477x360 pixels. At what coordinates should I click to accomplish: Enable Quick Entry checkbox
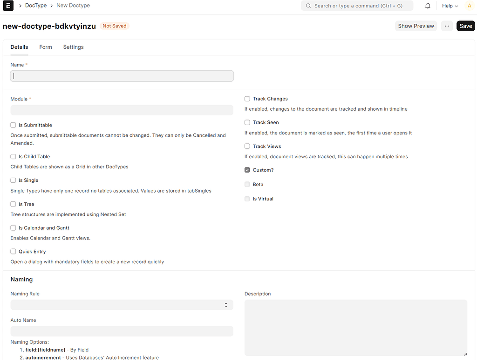coord(13,252)
